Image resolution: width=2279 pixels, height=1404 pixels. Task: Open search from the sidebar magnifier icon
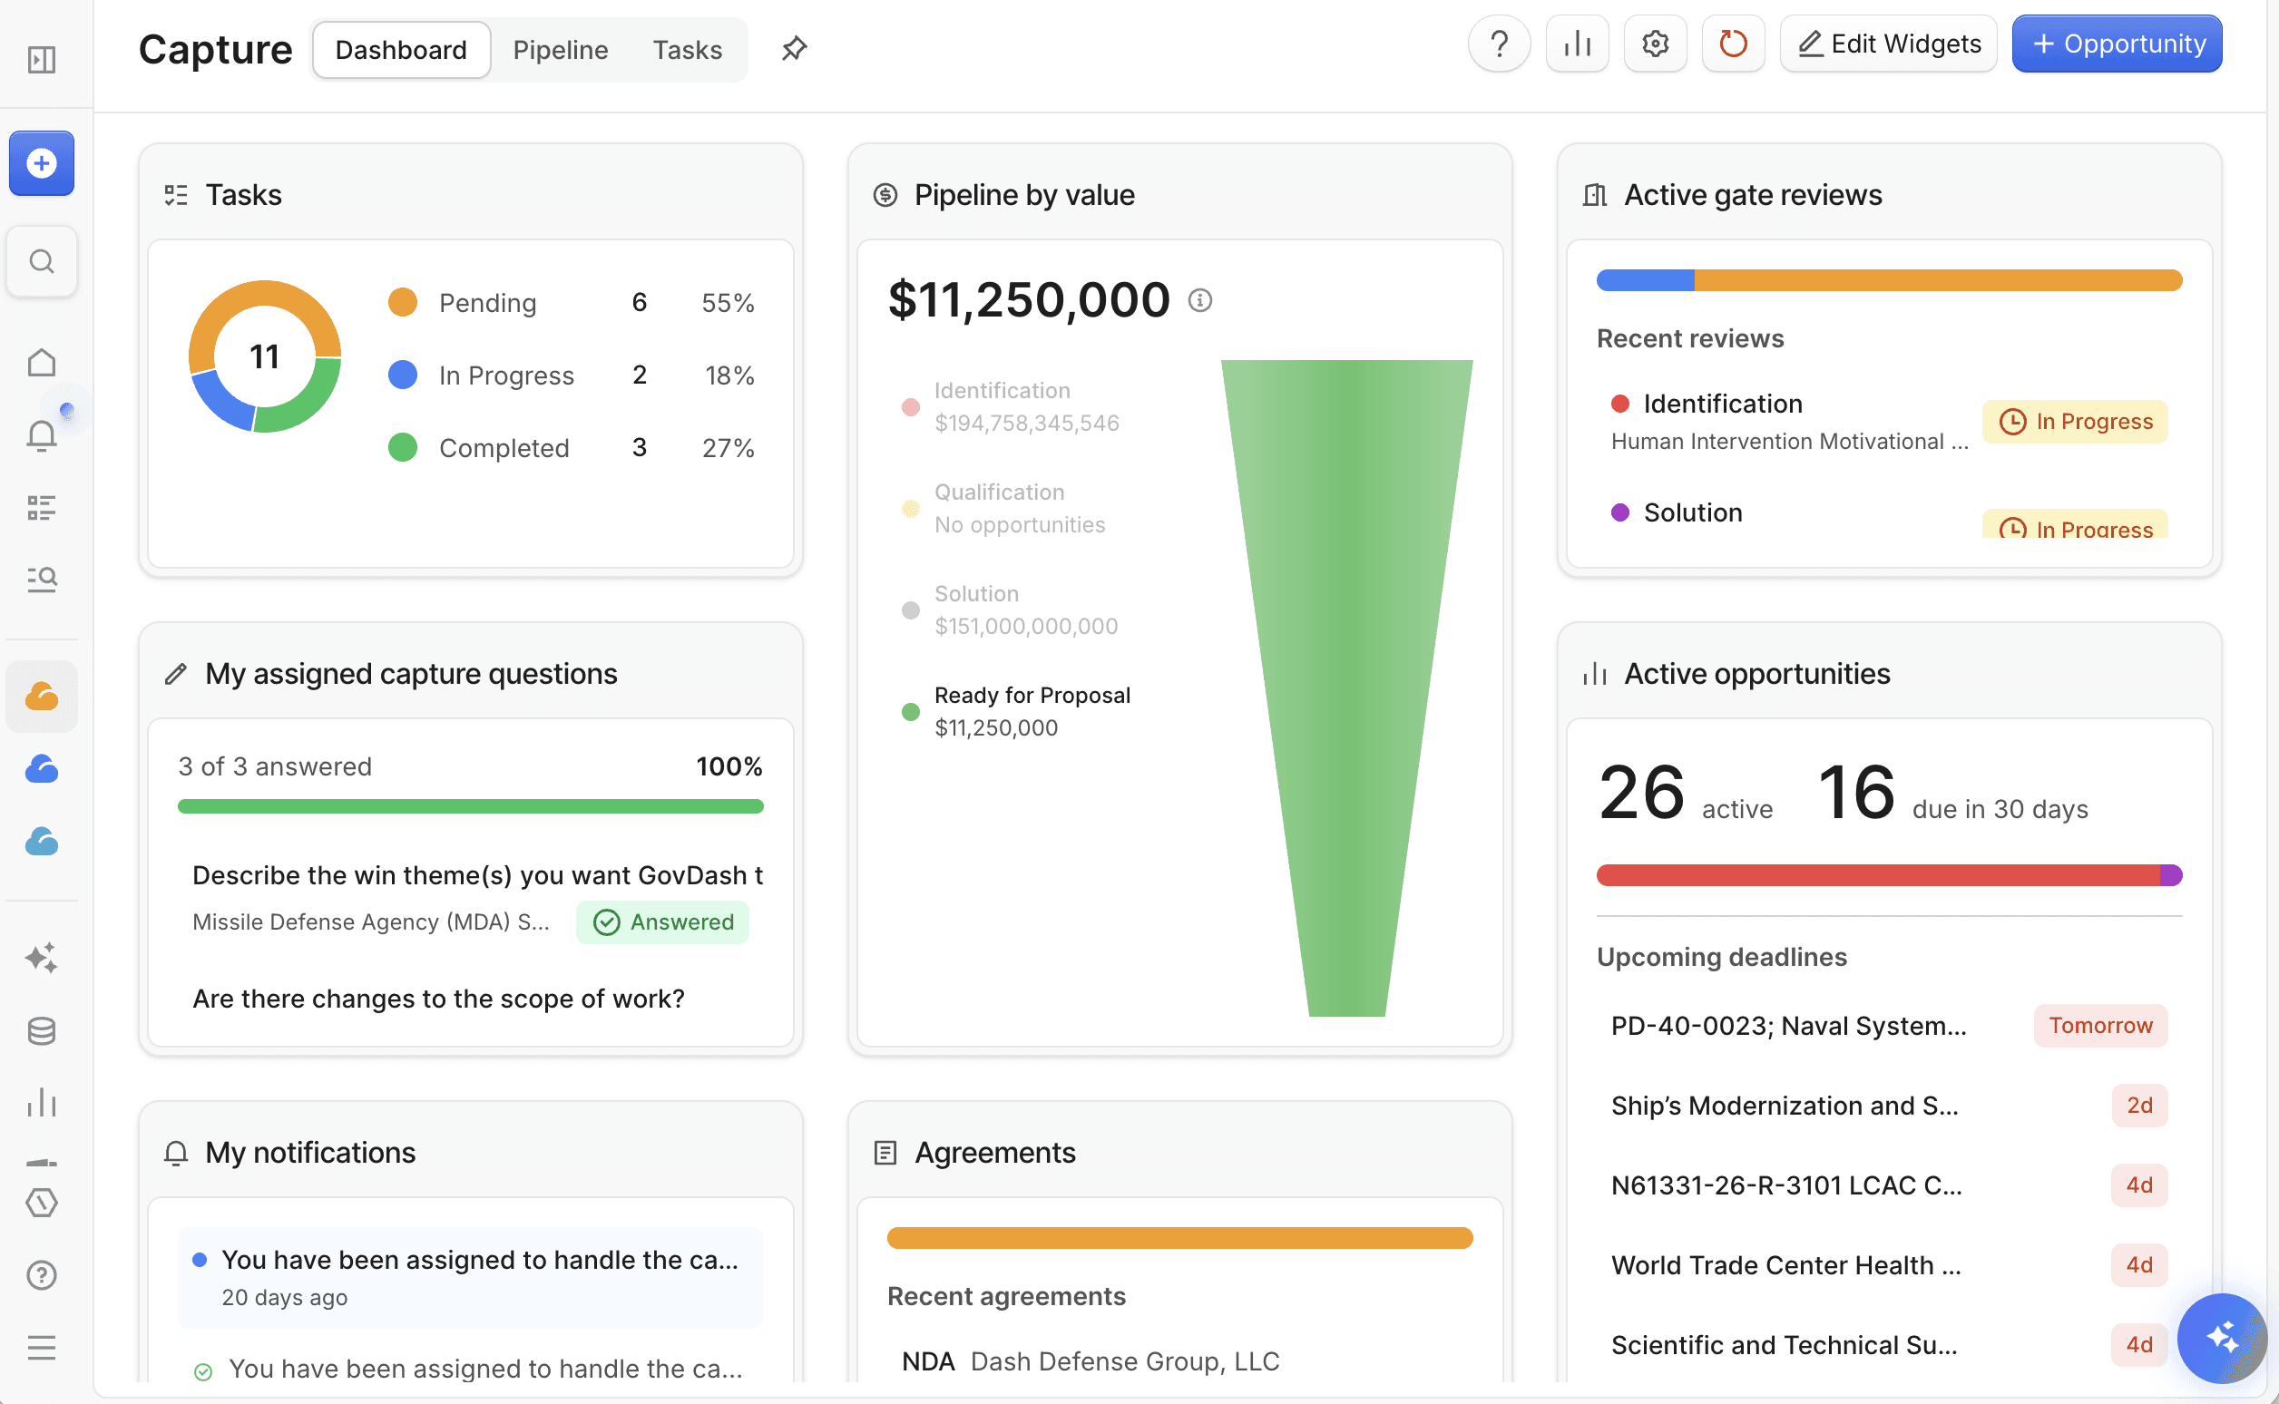click(42, 262)
